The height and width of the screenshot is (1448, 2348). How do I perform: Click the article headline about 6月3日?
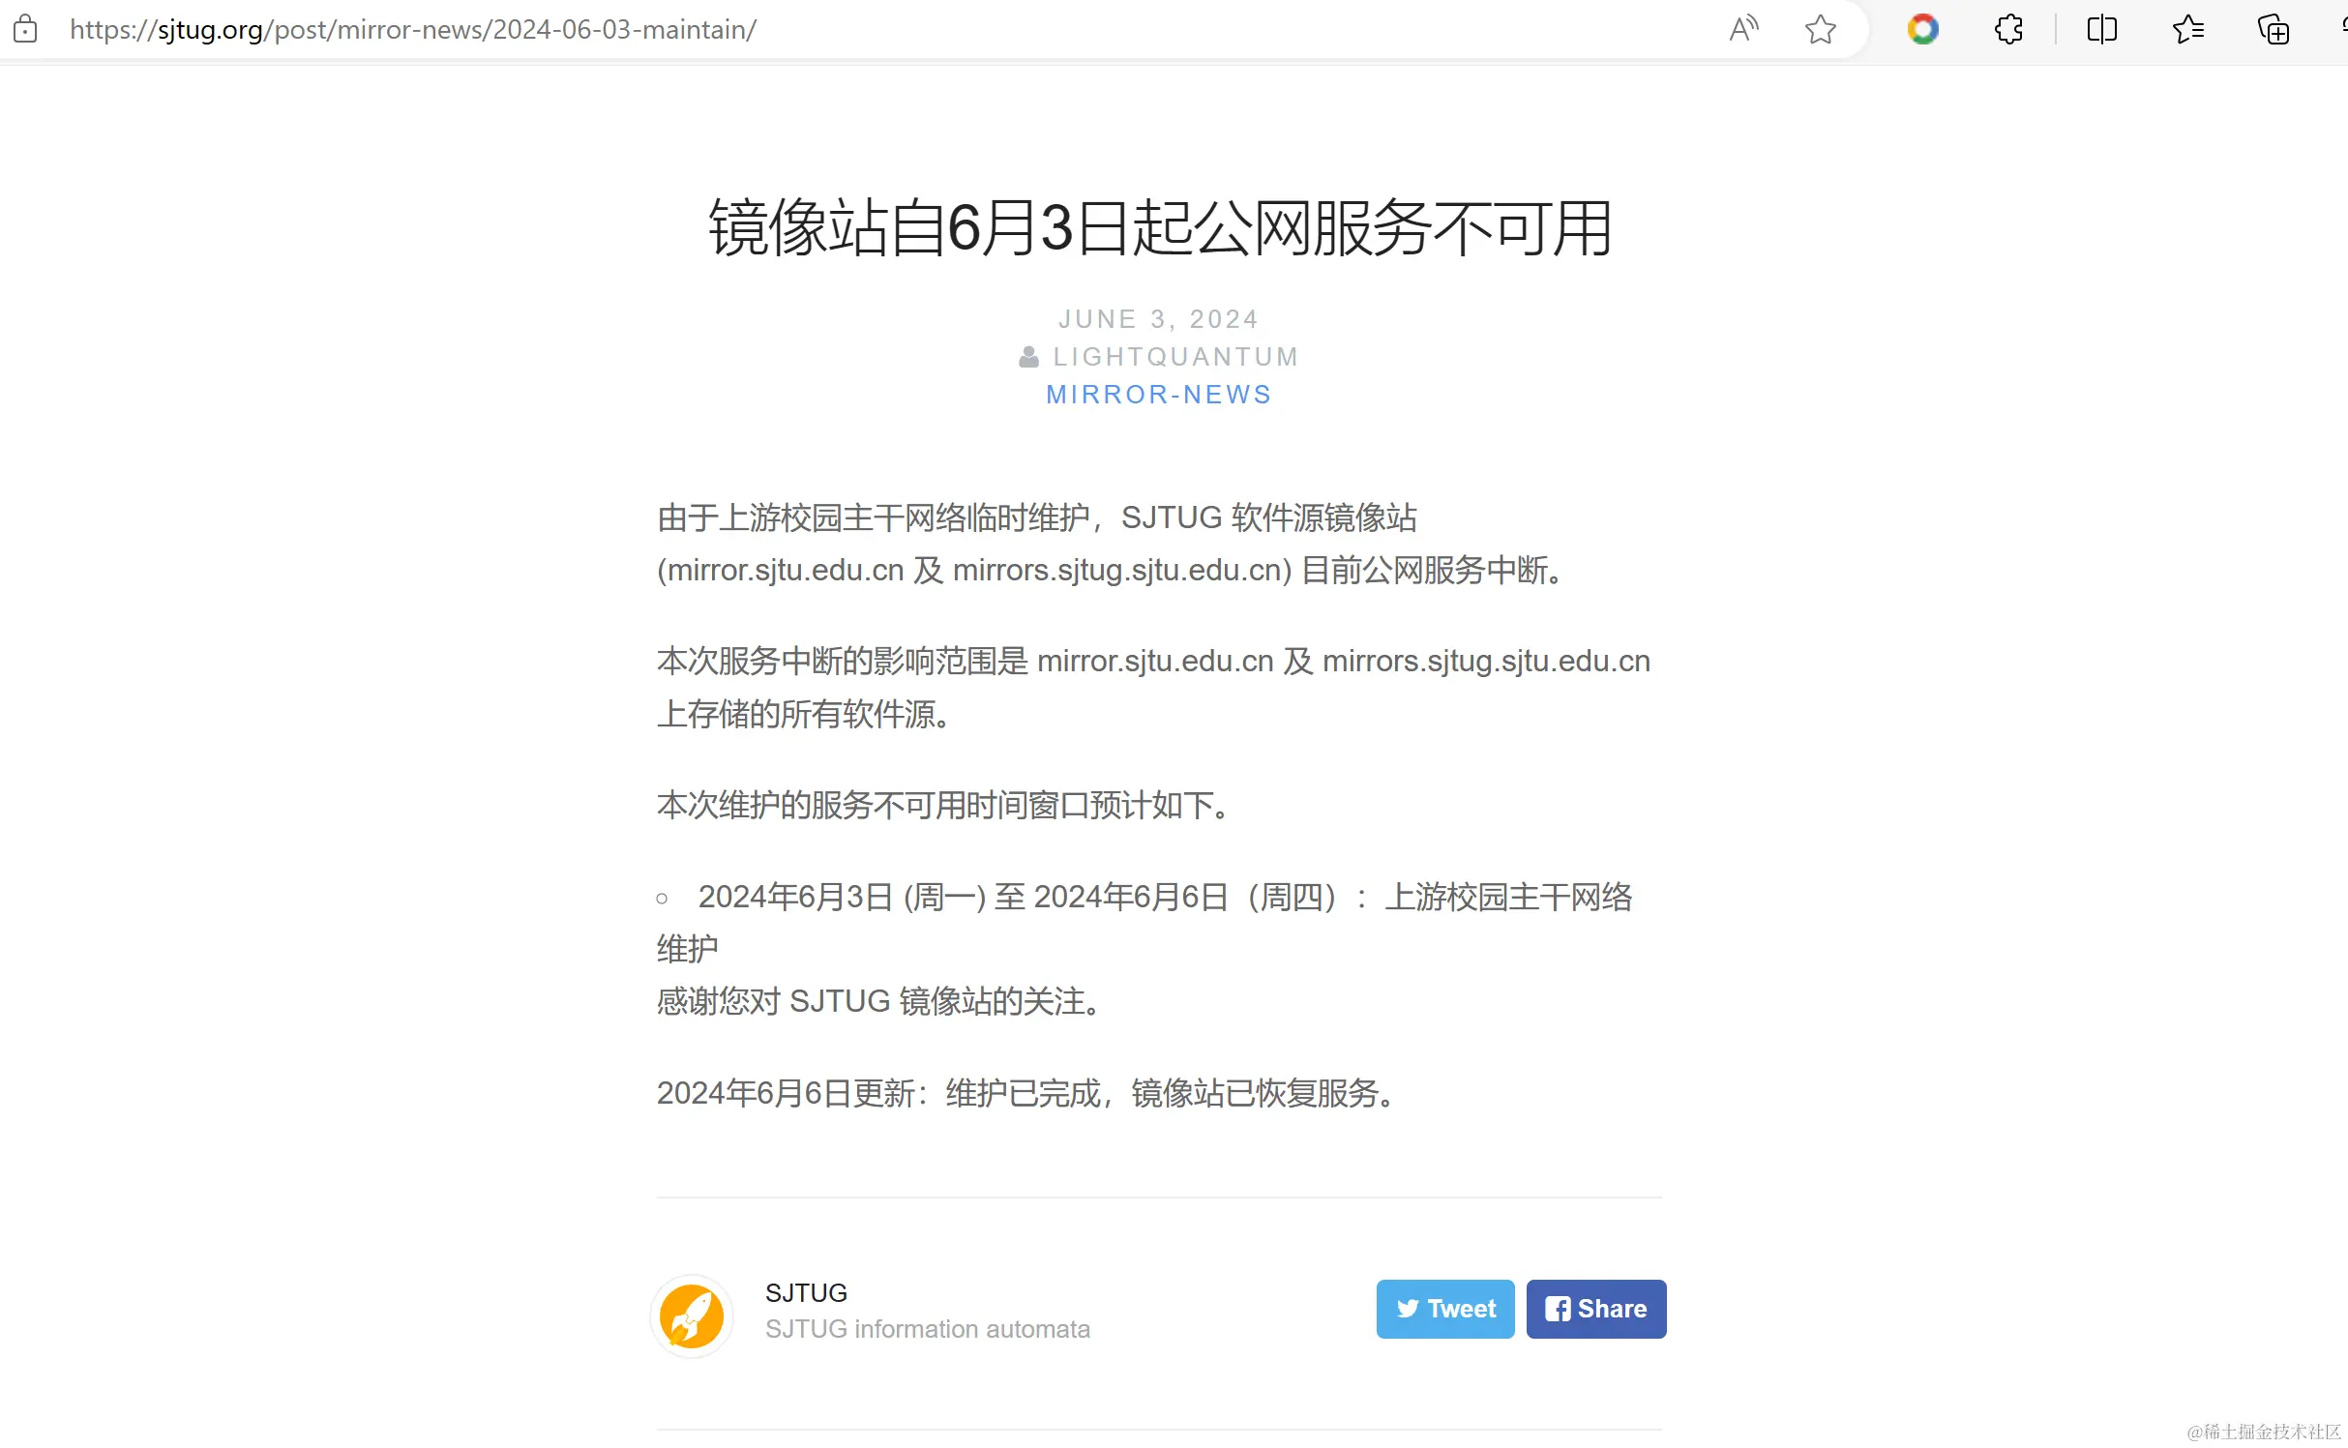(1159, 228)
